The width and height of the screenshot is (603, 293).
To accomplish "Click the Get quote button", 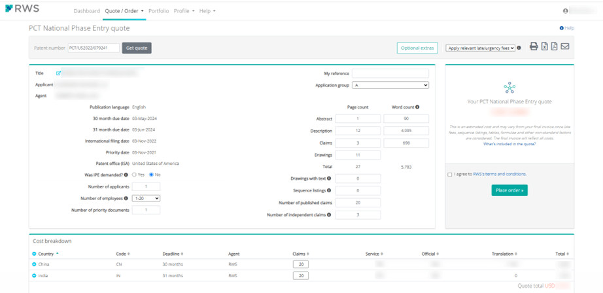I will click(x=137, y=48).
